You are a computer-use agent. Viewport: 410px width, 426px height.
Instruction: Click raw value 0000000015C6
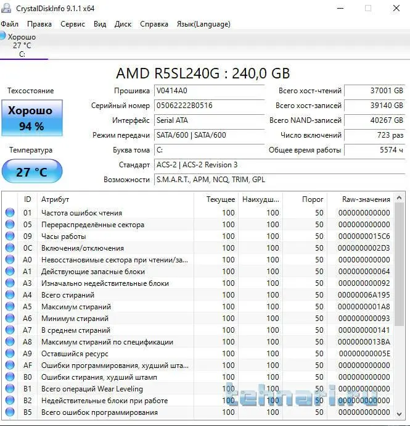coord(364,236)
